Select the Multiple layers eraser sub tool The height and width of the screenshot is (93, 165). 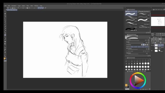click(144, 20)
